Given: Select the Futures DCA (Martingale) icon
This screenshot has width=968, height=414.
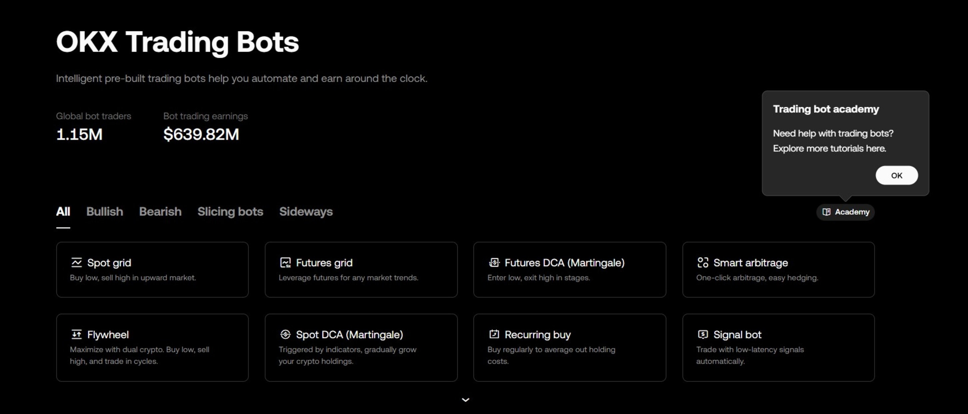Looking at the screenshot, I should [x=494, y=262].
